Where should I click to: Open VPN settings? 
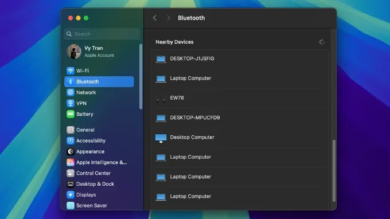(x=99, y=103)
